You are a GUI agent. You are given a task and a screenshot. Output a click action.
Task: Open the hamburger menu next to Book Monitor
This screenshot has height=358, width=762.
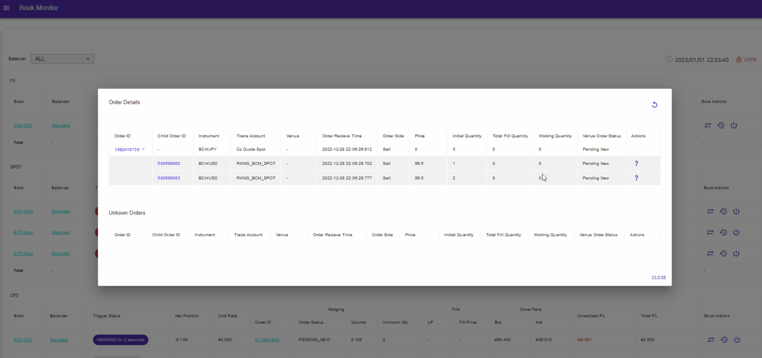[7, 8]
